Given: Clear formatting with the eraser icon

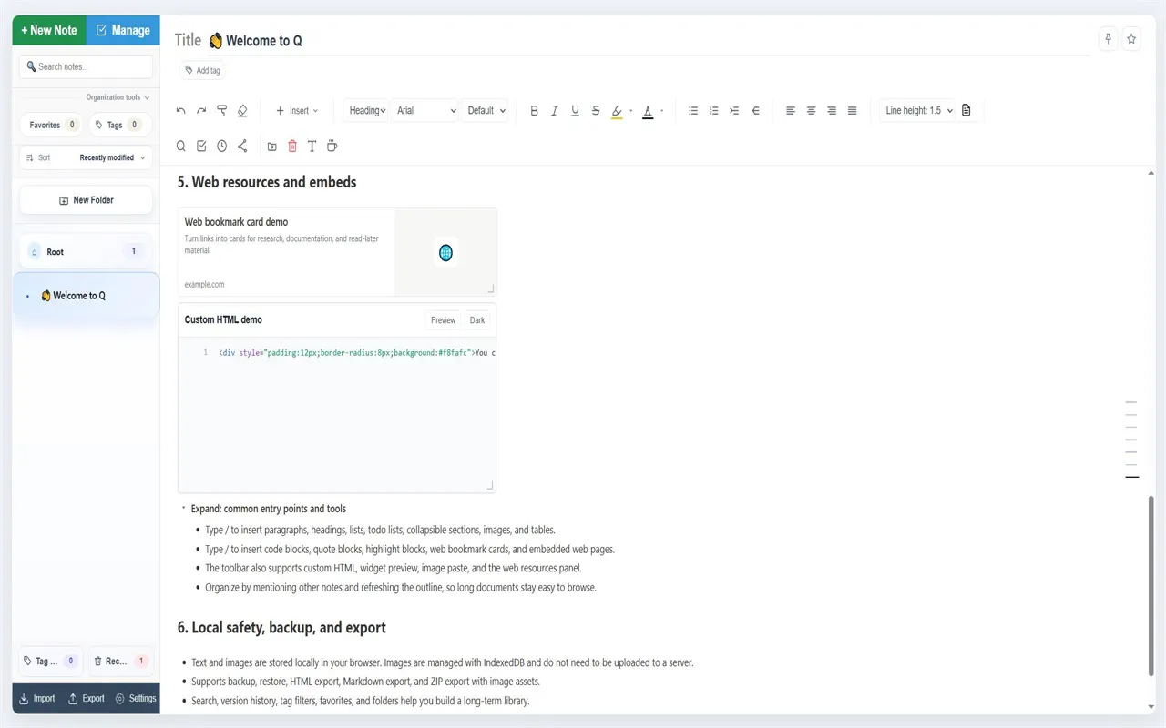Looking at the screenshot, I should (x=242, y=111).
